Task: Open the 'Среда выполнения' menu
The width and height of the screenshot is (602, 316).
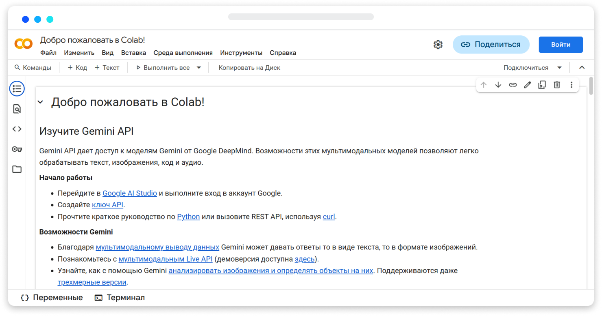Action: coord(183,53)
